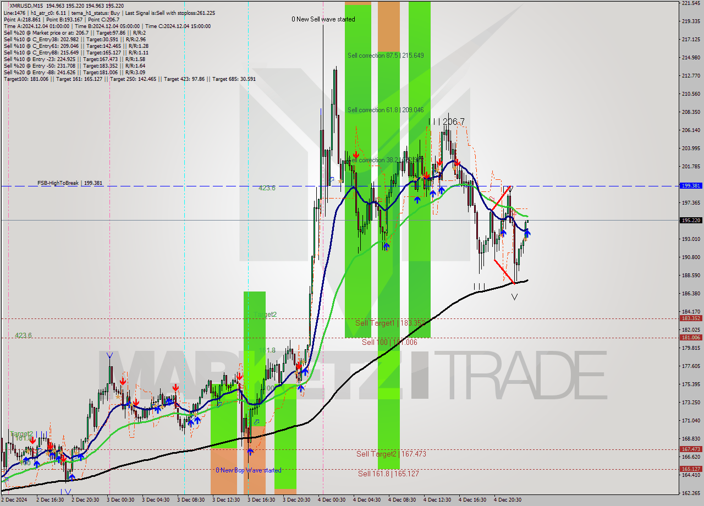Select the 423.6 label beside the FSB-HighToBreak line
Screen dimensions: 704x506
click(x=267, y=188)
